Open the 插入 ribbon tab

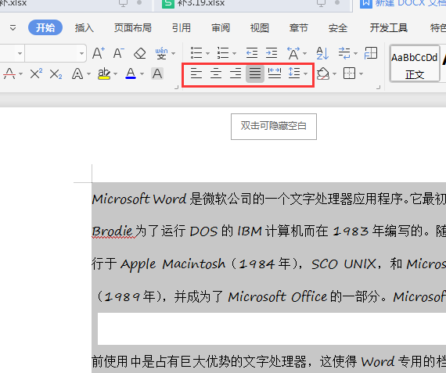coord(85,28)
